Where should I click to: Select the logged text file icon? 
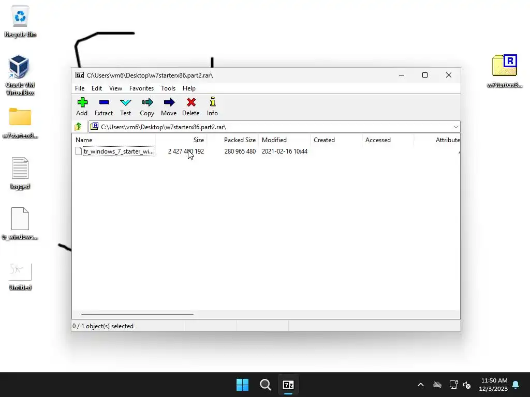pos(20,174)
